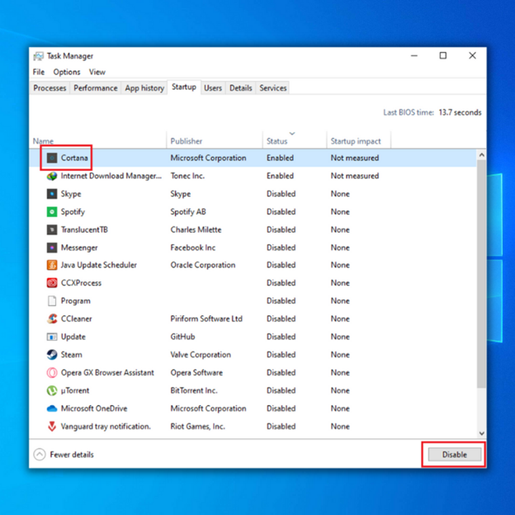This screenshot has height=515, width=515.
Task: Click the vertical scrollbar thumb
Action: coord(481,274)
